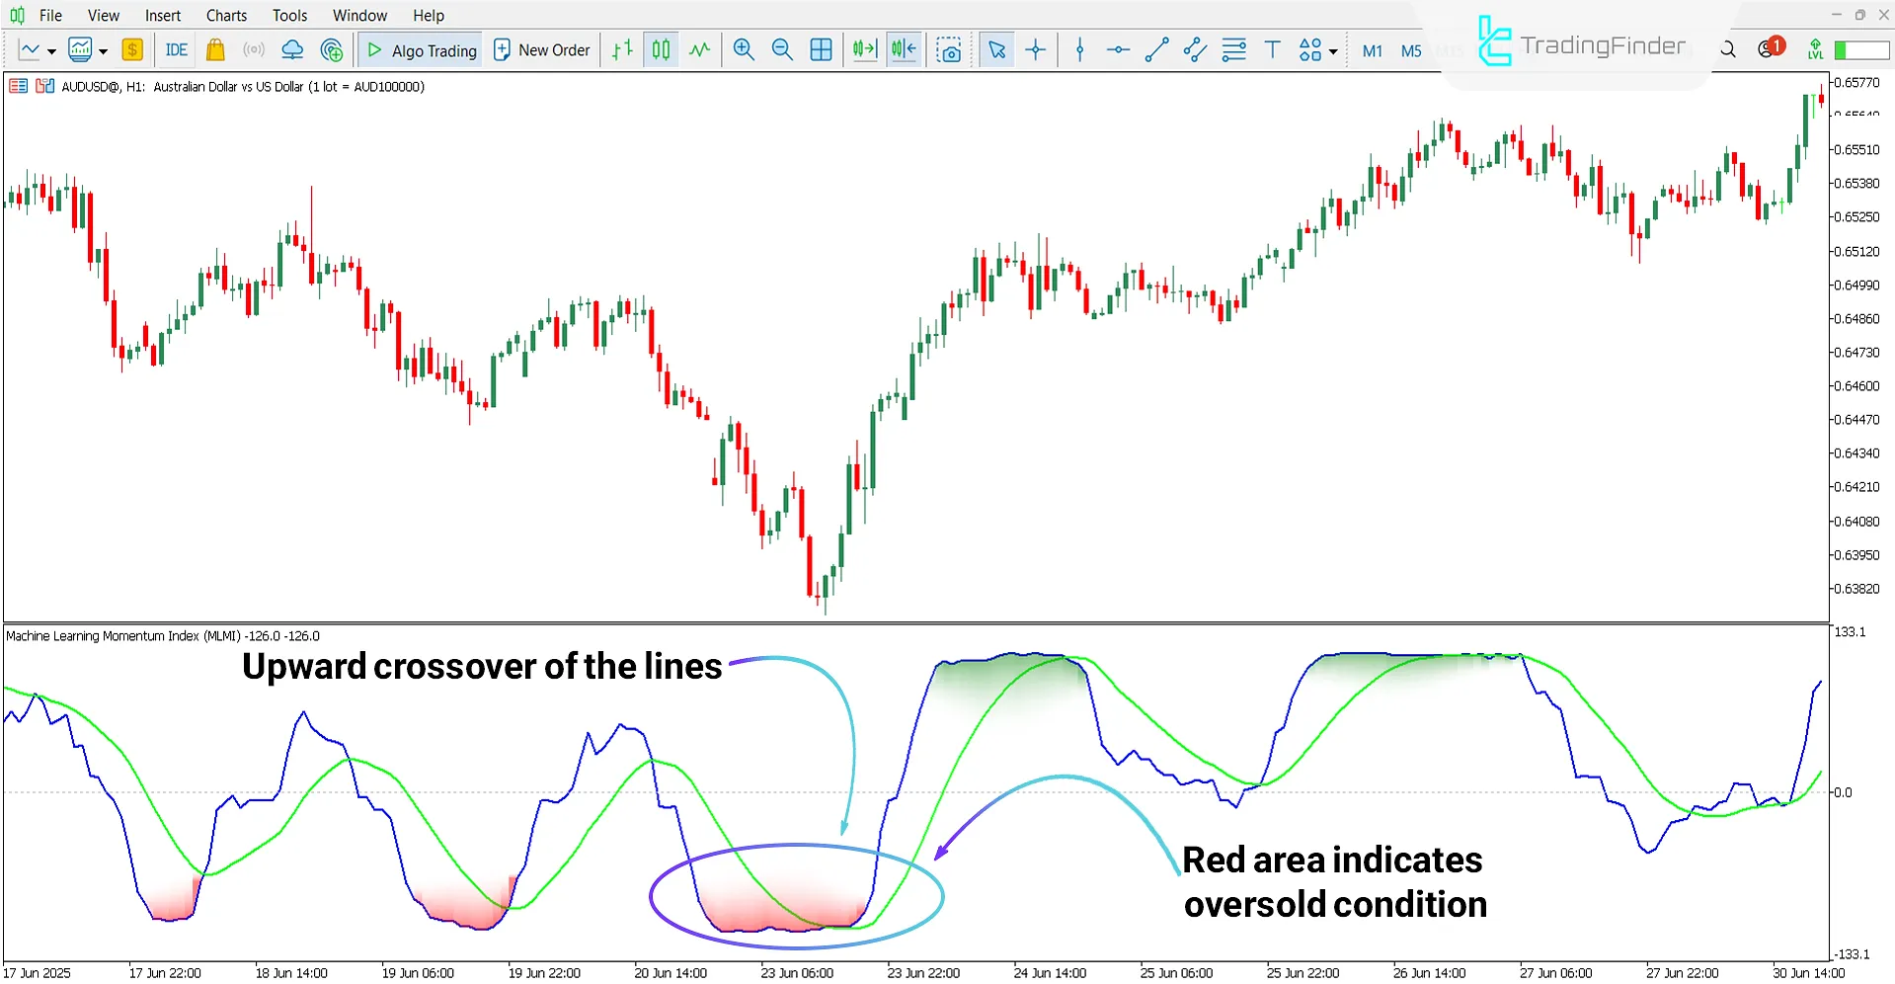Viewport: 1895px width, 984px height.
Task: Open the Market with the shopping bag icon
Action: [215, 49]
